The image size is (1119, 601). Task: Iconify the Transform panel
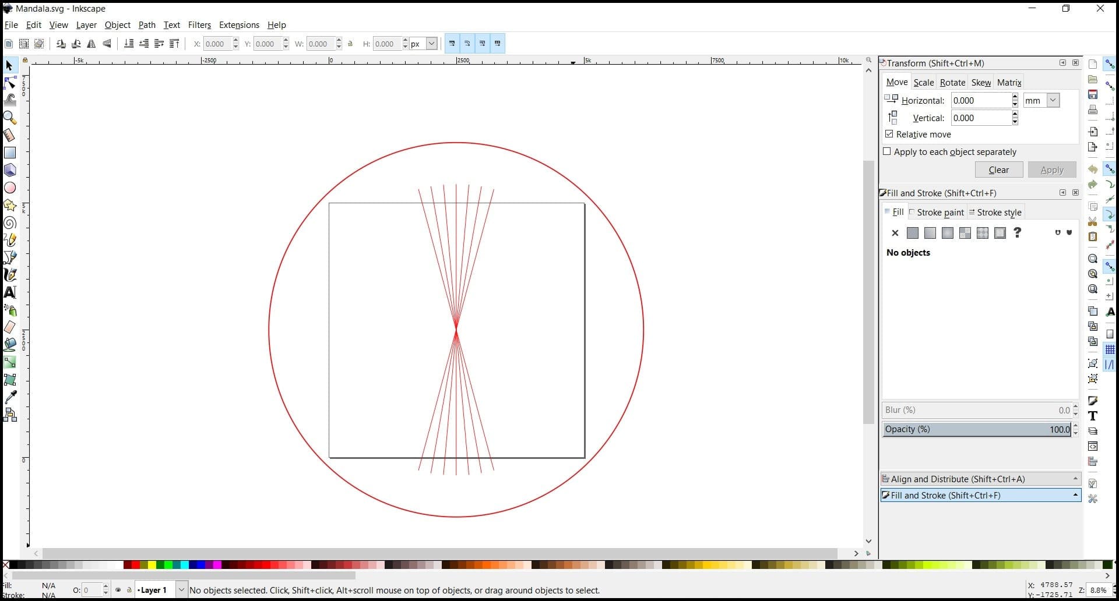1062,63
